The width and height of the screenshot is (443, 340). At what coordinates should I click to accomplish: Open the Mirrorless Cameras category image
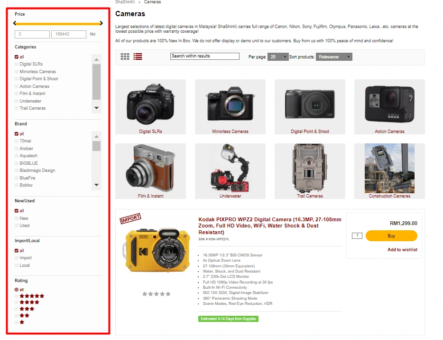(230, 104)
